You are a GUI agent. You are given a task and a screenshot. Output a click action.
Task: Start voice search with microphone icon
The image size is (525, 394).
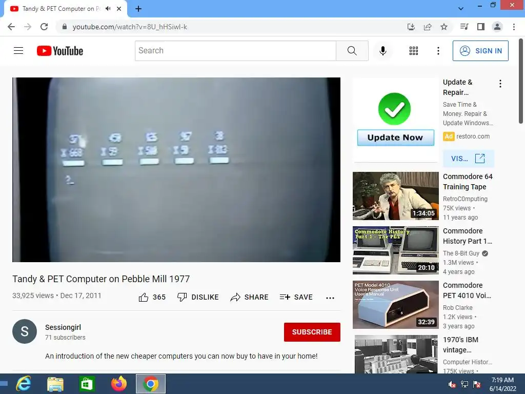382,51
